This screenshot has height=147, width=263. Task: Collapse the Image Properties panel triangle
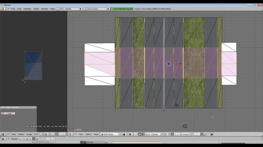pos(3,107)
